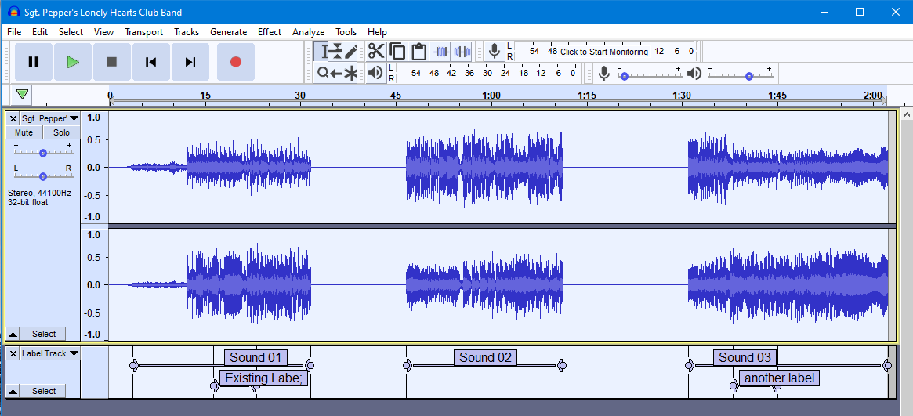913x416 pixels.
Task: Click the Cut scissors icon
Action: [376, 52]
